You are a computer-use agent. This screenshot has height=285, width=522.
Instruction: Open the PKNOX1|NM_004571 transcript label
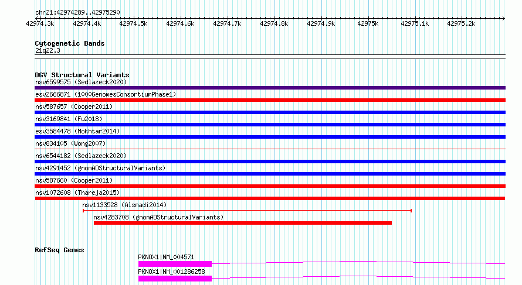coord(166,257)
